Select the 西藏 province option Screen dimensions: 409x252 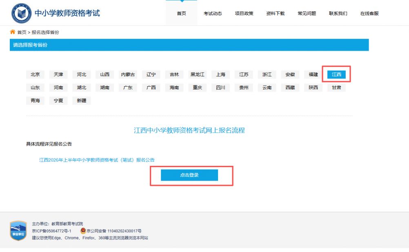click(x=290, y=87)
